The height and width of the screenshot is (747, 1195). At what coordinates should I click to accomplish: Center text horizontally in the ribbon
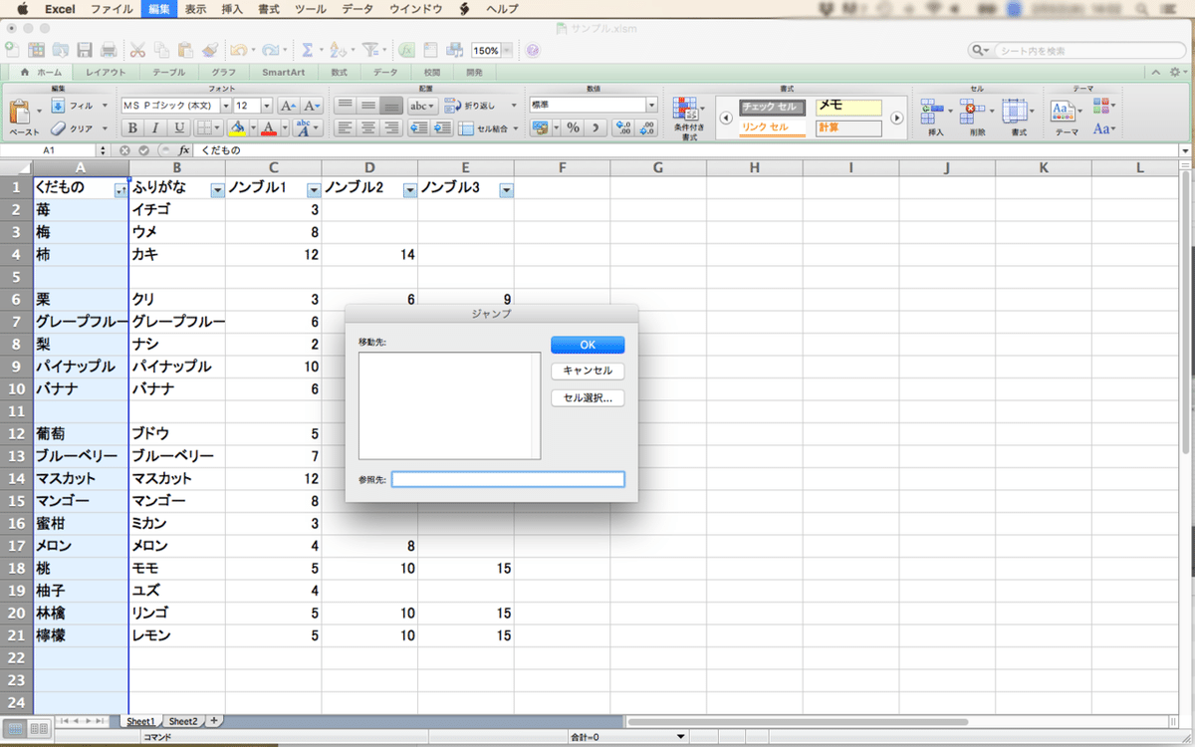pos(368,127)
